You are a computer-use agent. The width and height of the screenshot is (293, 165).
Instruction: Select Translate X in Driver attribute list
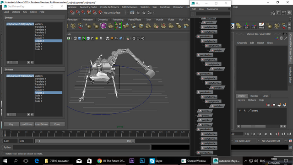click(40, 27)
